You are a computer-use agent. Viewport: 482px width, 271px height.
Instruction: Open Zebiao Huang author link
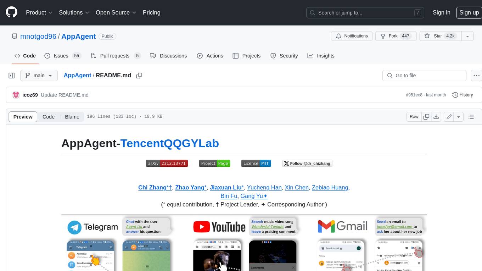(330, 187)
